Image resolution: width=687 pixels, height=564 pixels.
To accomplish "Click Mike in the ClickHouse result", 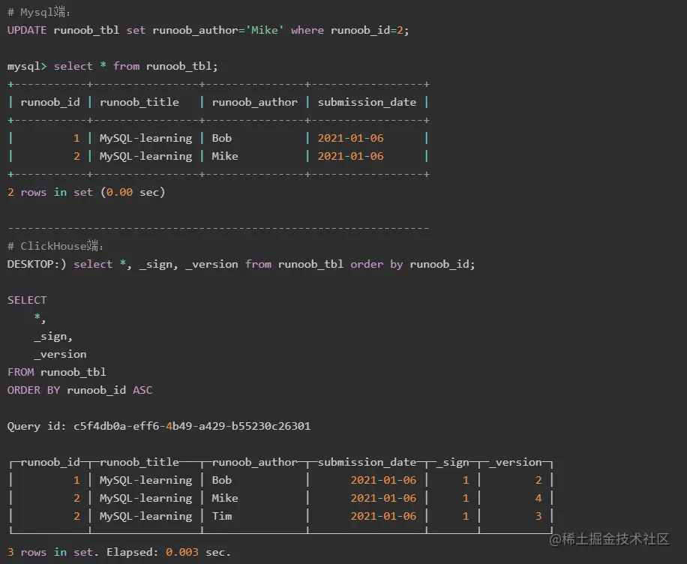I will 225,498.
